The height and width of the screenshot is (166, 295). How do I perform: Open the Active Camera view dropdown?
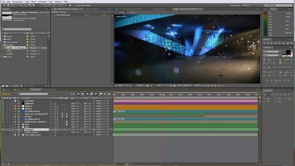click(184, 86)
